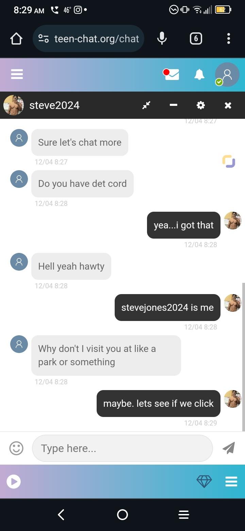The height and width of the screenshot is (531, 245).
Task: View steve2024's profile picture in header
Action: pyautogui.click(x=14, y=105)
